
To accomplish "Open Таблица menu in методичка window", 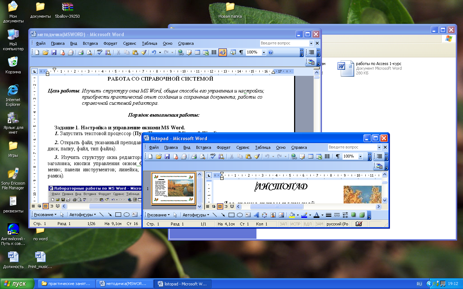I will point(149,43).
